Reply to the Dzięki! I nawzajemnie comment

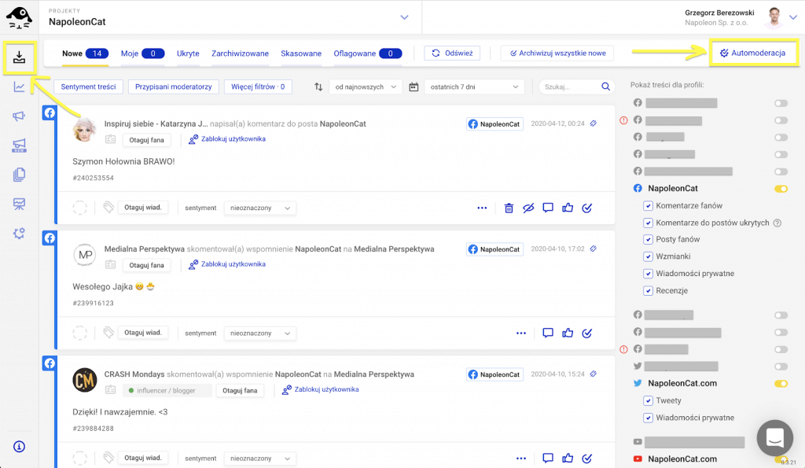pos(548,458)
